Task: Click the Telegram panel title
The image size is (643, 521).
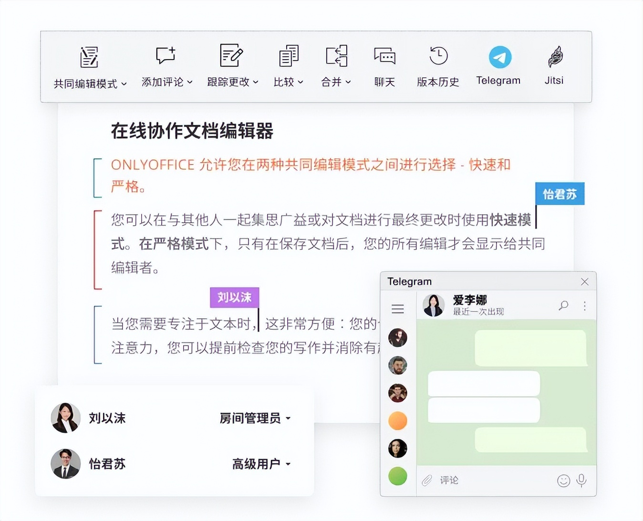Action: 410,281
